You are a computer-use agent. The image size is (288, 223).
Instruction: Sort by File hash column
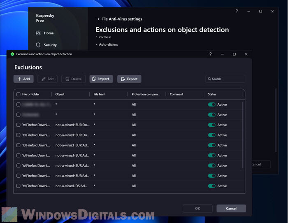(x=100, y=94)
